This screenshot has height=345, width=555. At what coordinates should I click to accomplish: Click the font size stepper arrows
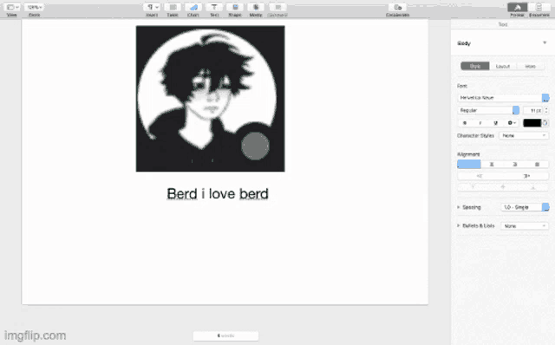point(546,110)
